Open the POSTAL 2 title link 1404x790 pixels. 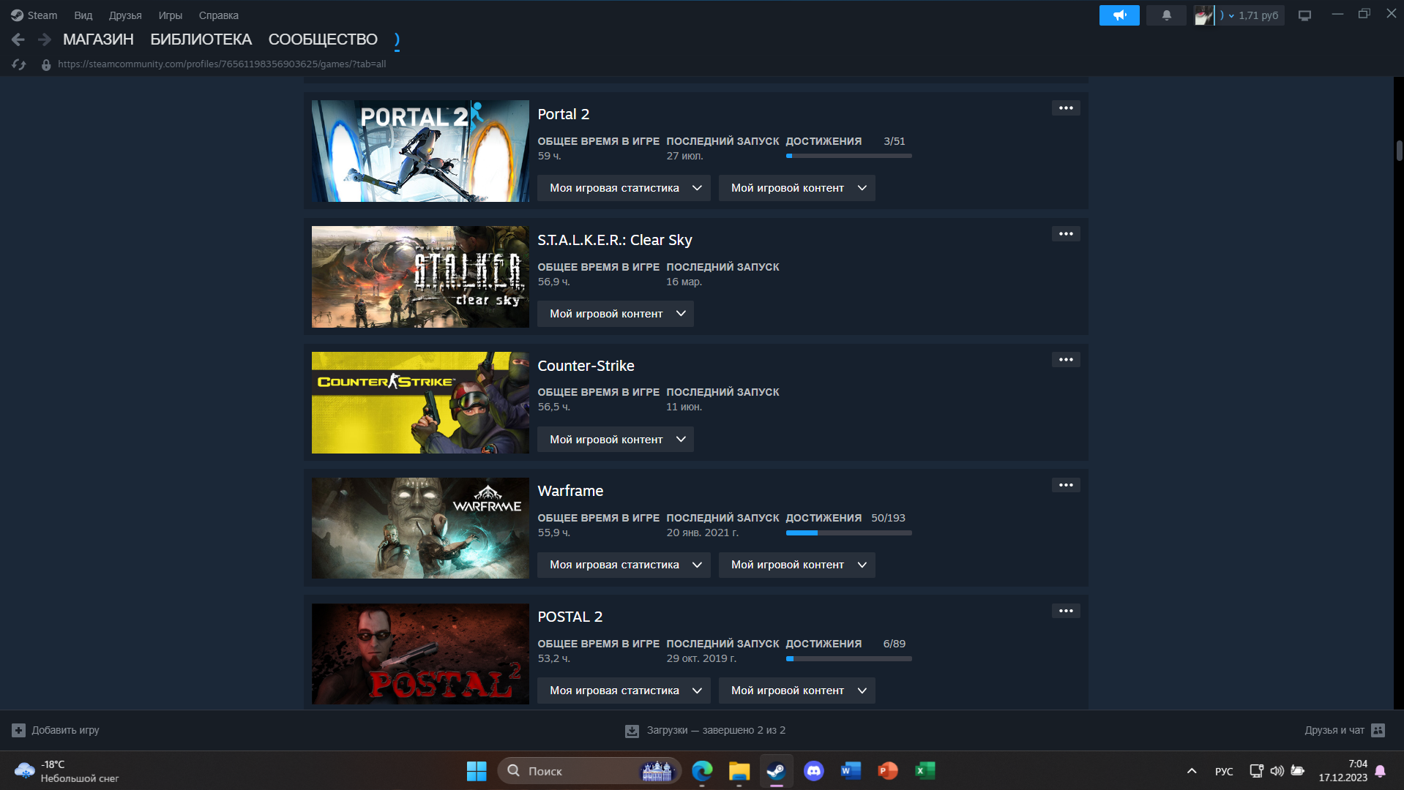(570, 617)
